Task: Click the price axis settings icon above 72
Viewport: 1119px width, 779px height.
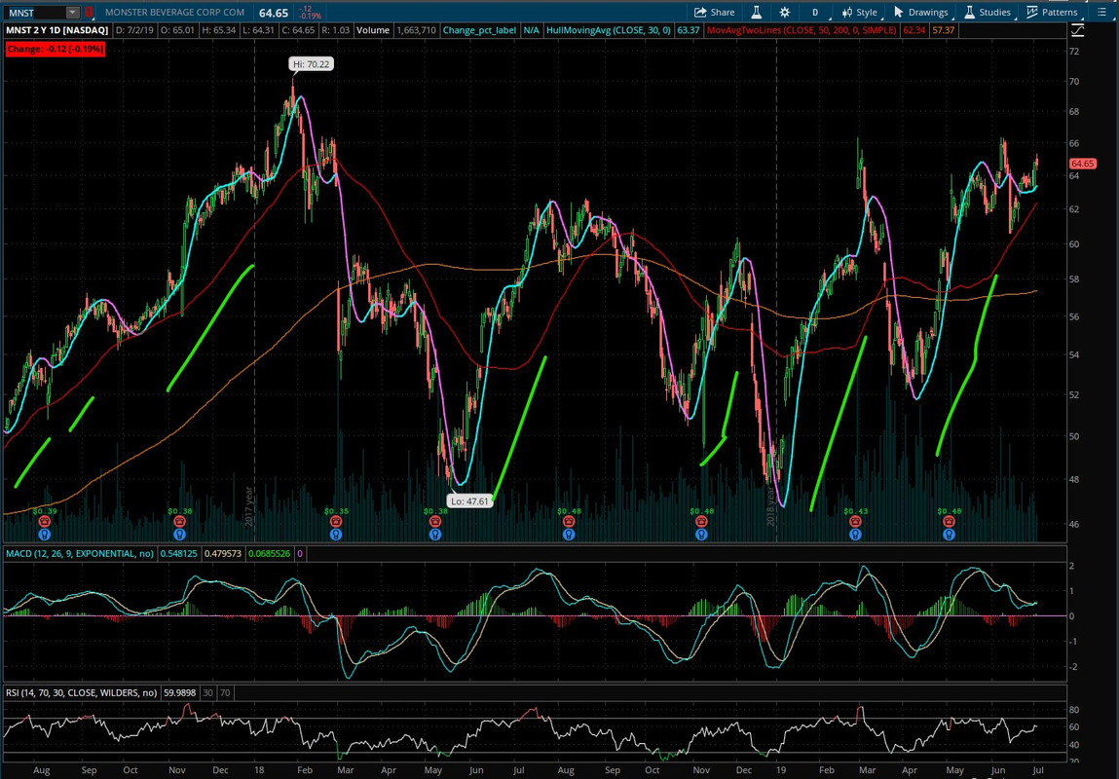Action: coord(1077,31)
